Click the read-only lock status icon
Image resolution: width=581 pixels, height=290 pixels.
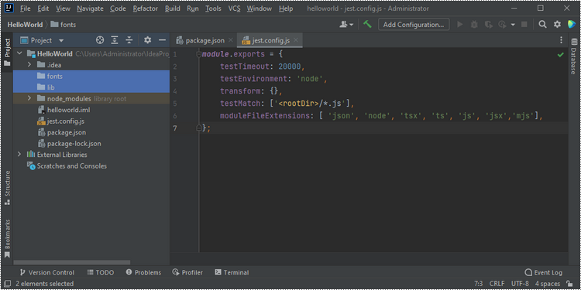click(570, 284)
